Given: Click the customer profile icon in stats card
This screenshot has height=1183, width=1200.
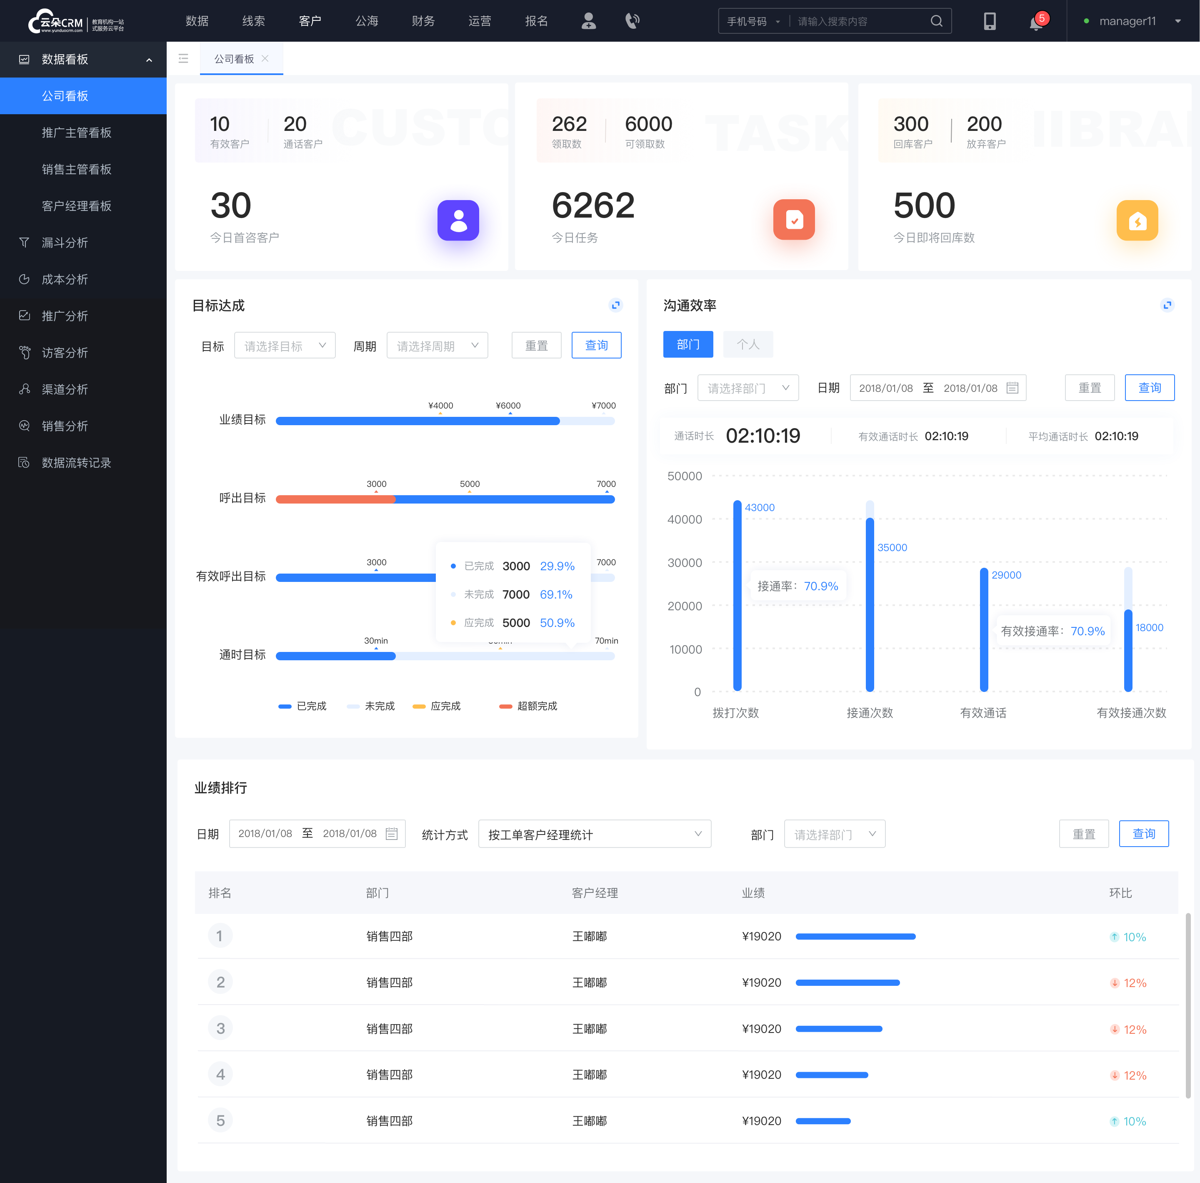Looking at the screenshot, I should pyautogui.click(x=458, y=220).
